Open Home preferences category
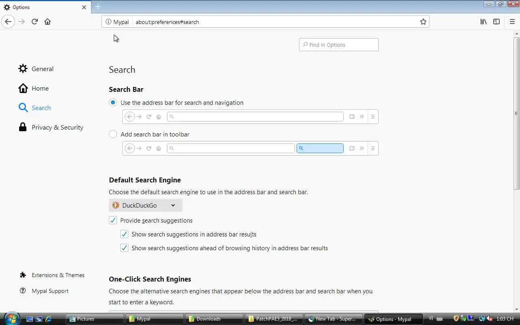 [34, 88]
